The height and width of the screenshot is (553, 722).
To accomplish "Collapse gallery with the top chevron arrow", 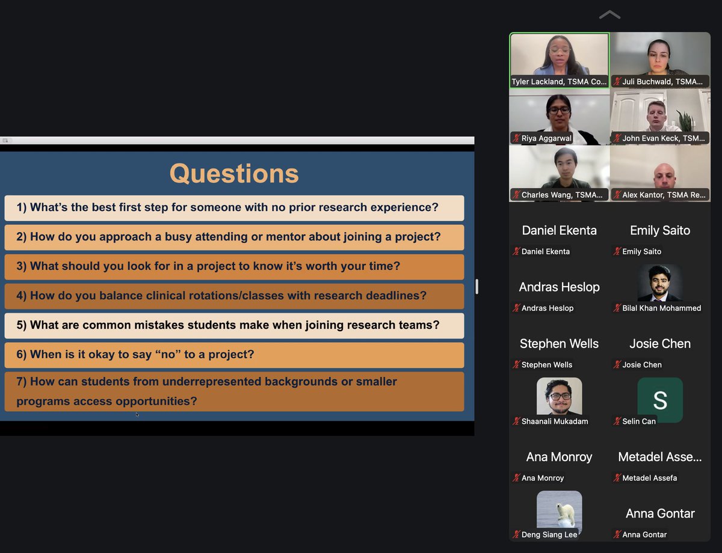I will pos(609,14).
